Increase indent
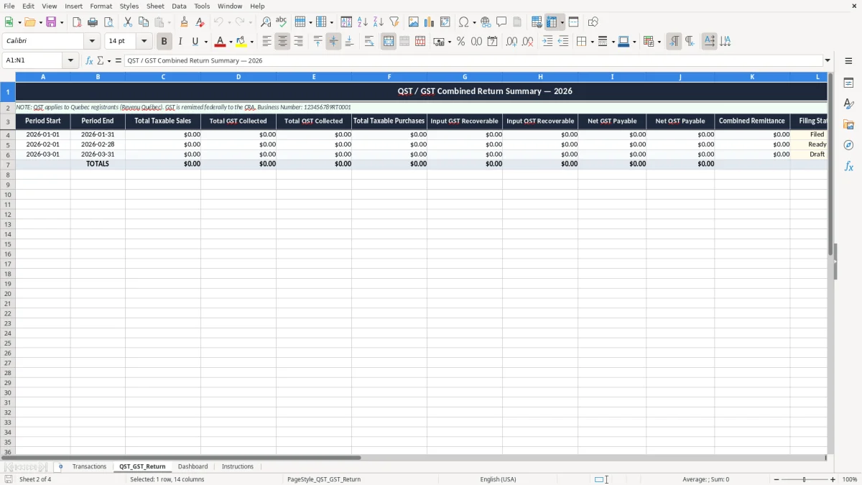 tap(547, 42)
